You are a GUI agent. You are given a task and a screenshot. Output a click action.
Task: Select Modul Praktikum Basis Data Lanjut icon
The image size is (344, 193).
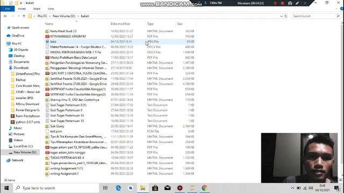point(47,57)
